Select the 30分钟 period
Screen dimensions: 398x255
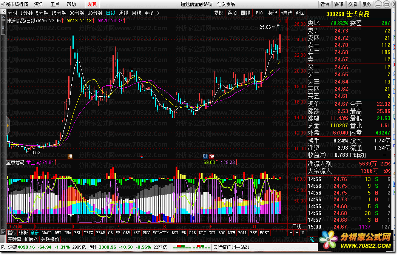(x=77, y=13)
